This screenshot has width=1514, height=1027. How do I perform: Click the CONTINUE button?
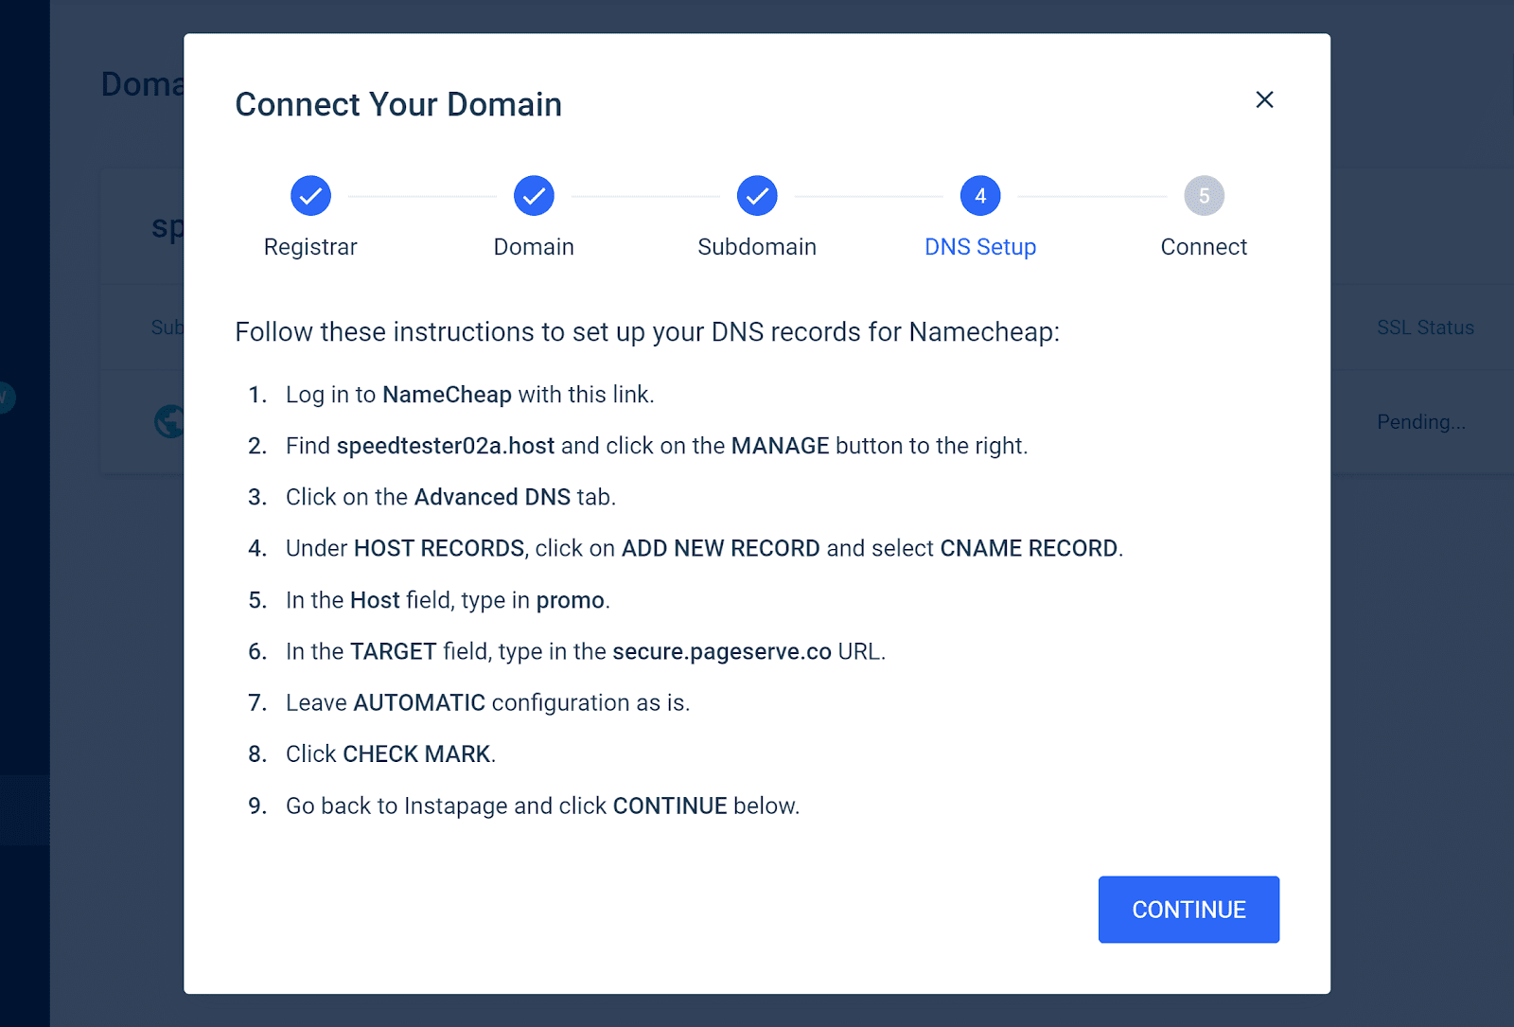[1188, 910]
